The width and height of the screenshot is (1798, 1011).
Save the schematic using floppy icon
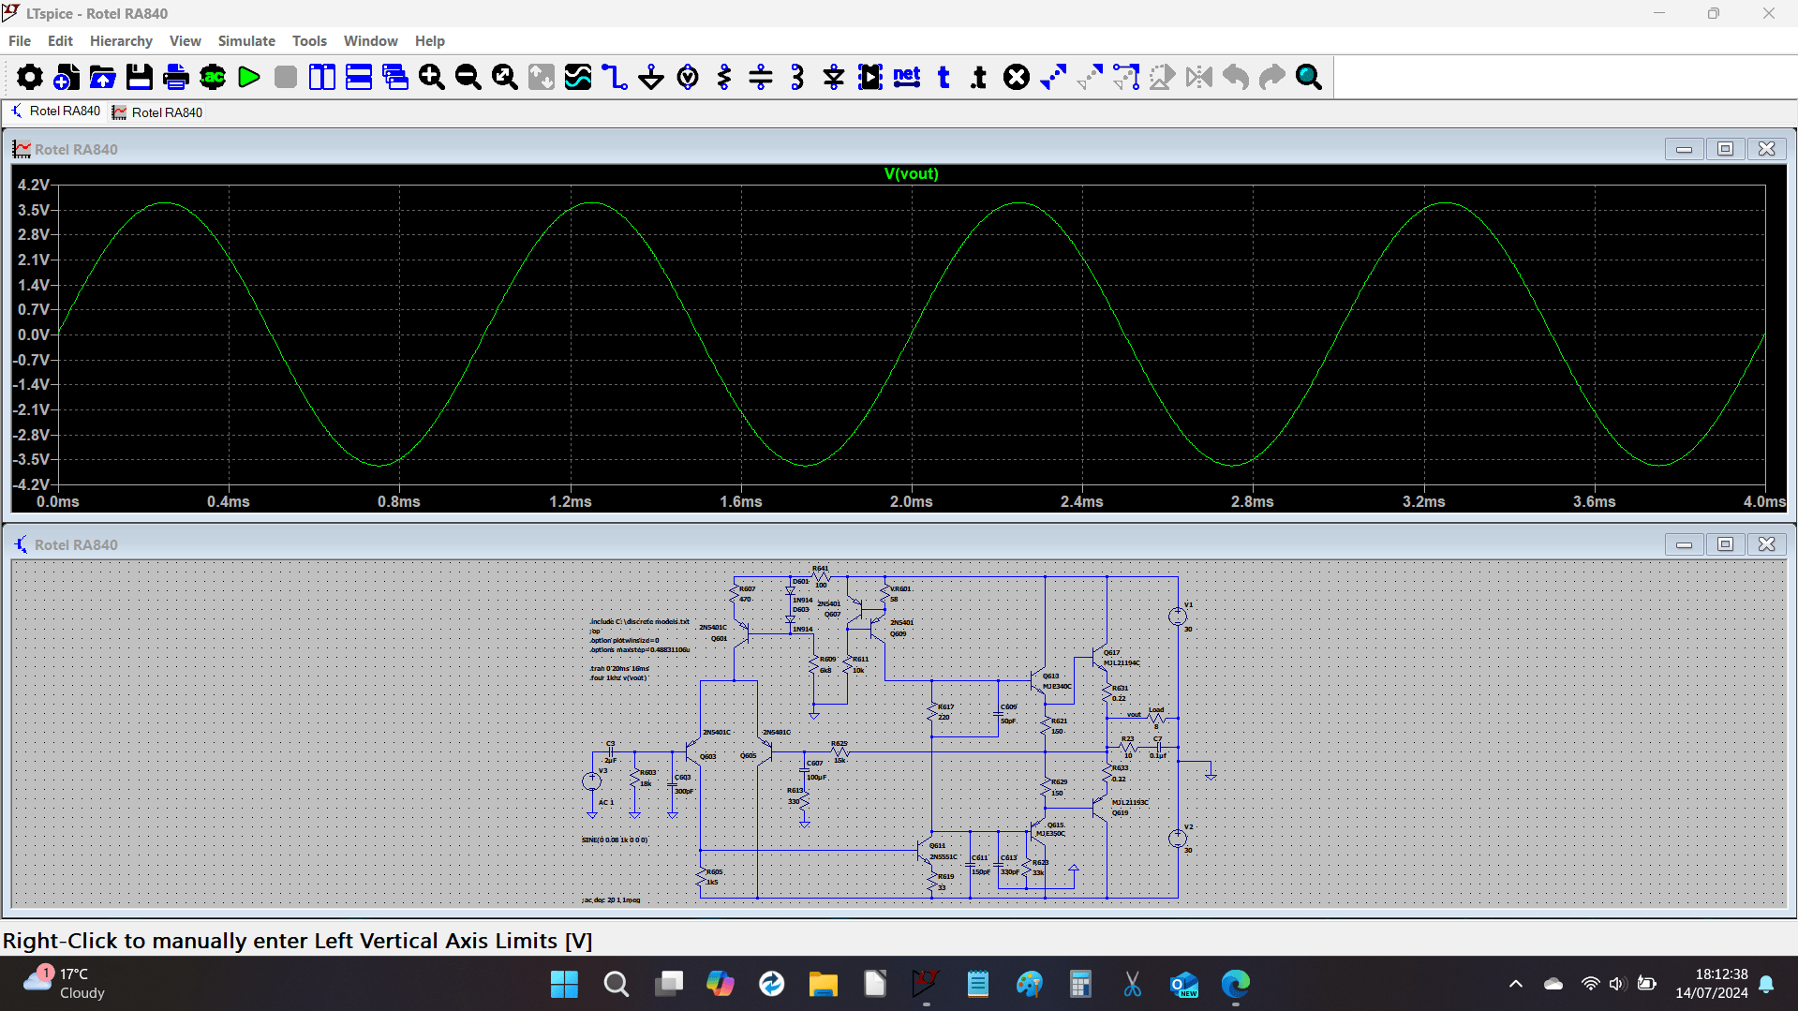click(x=139, y=77)
